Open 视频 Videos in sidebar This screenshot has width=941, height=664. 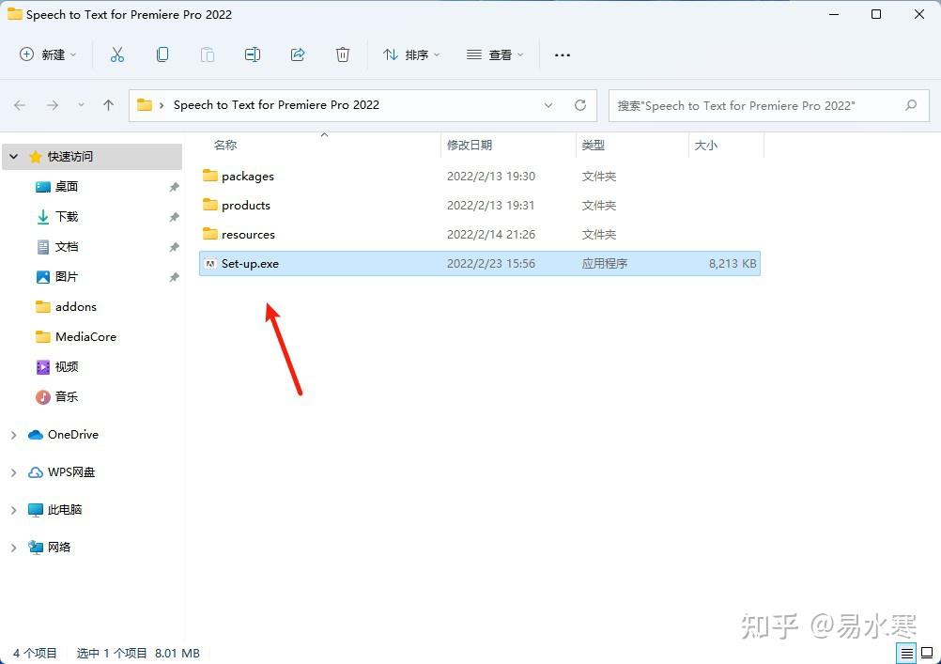pos(67,367)
